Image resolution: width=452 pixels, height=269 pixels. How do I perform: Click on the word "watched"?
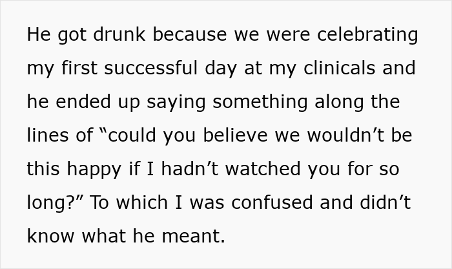coord(263,168)
